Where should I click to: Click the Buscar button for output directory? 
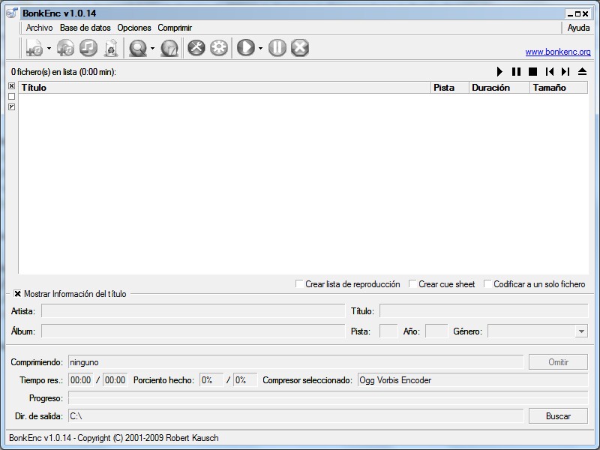click(558, 416)
